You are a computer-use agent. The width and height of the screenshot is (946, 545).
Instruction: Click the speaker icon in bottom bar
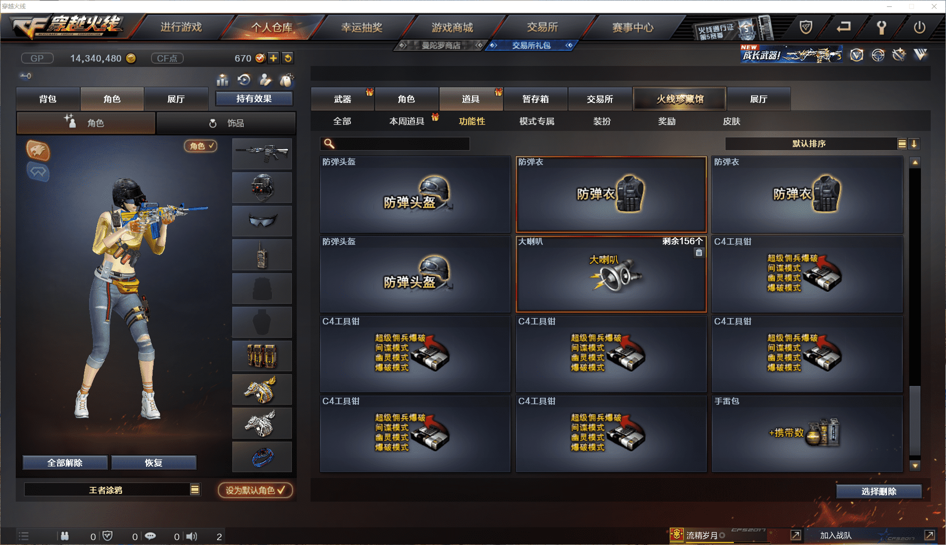192,537
